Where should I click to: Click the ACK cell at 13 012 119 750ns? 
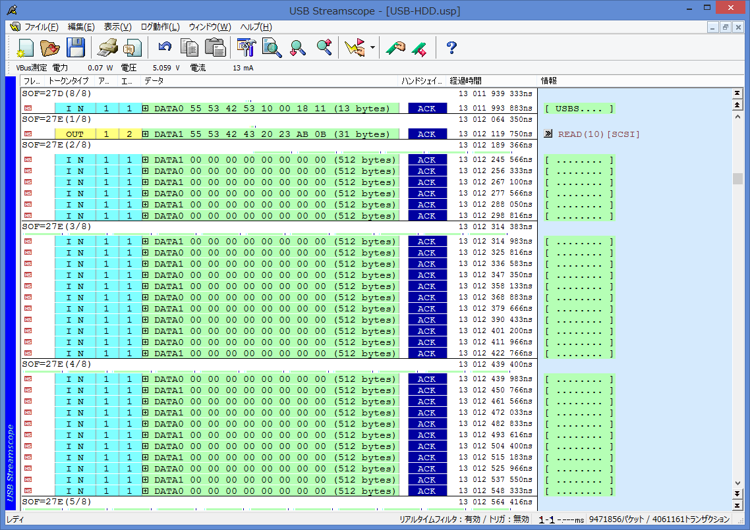pyautogui.click(x=427, y=134)
